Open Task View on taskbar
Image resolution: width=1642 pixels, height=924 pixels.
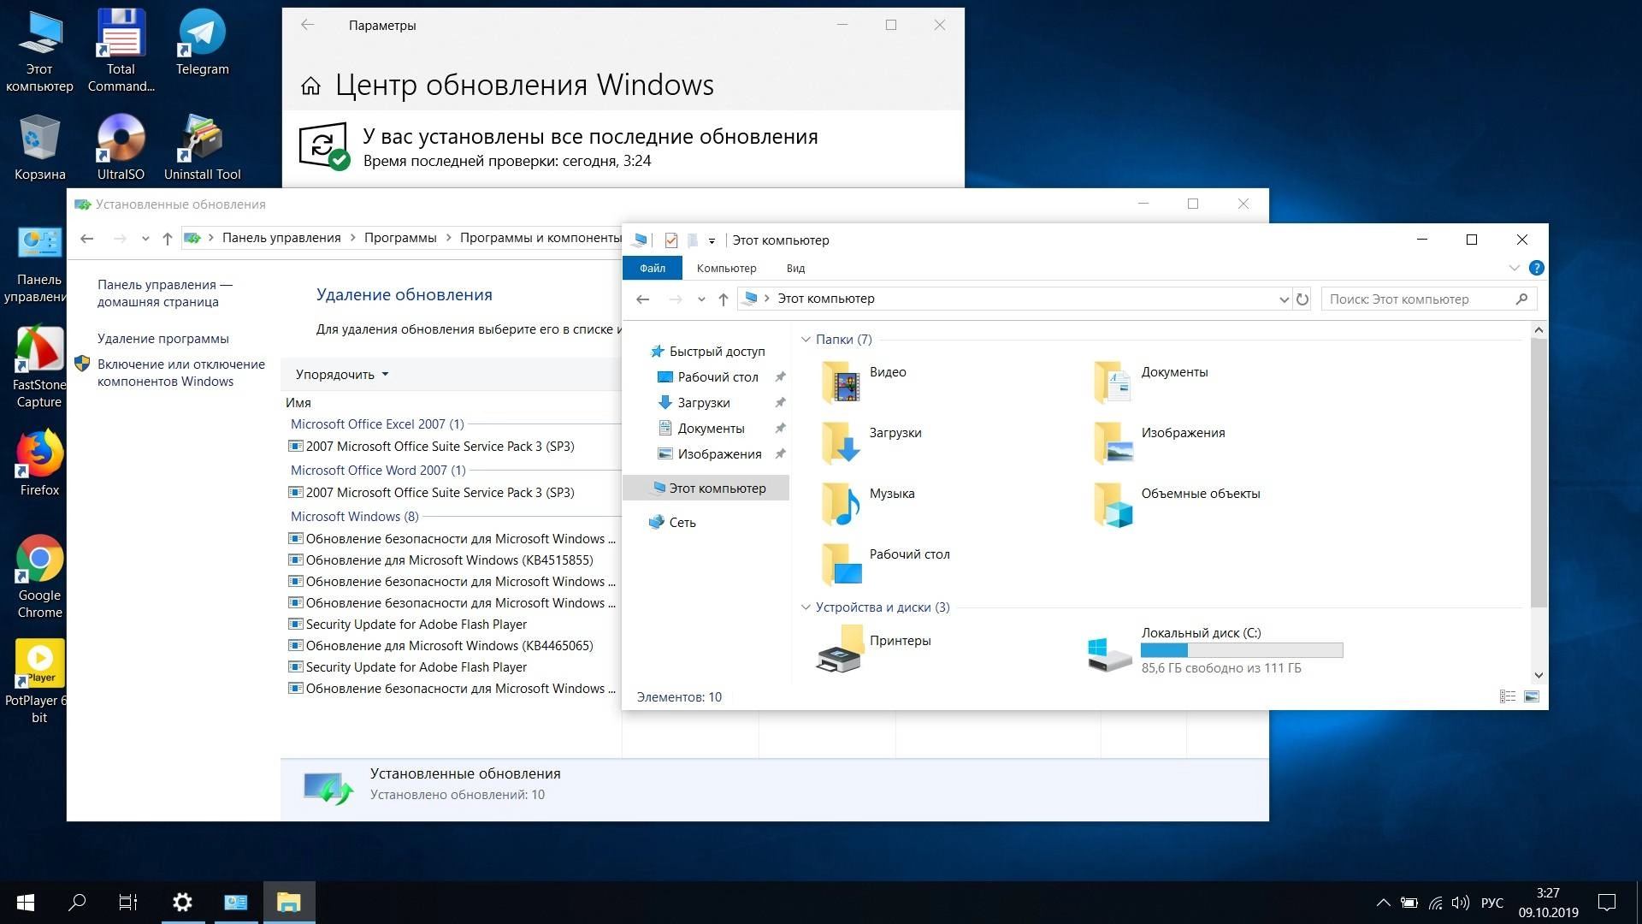(128, 902)
